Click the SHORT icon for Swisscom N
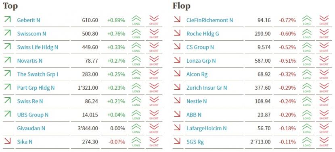 tap(154, 34)
